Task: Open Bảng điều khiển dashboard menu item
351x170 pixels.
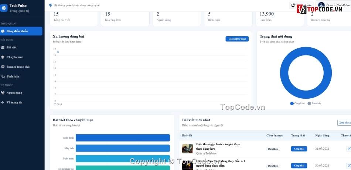Action: coord(21,31)
